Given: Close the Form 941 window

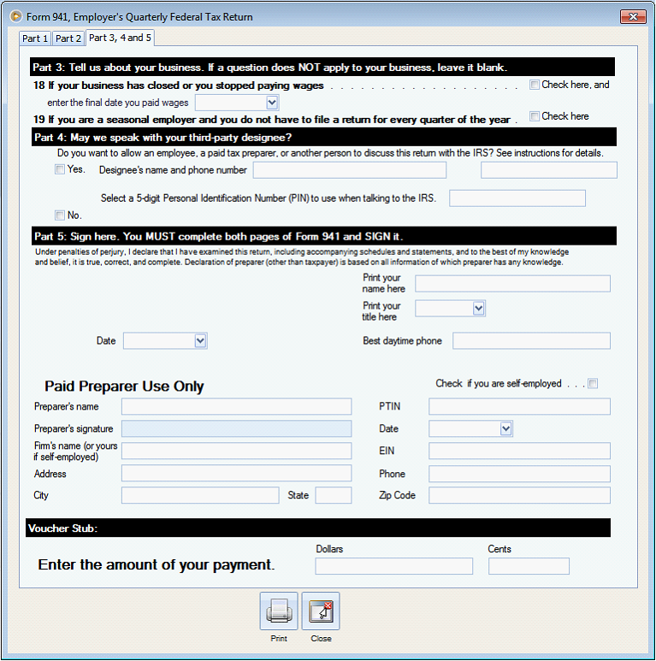Looking at the screenshot, I should point(633,16).
